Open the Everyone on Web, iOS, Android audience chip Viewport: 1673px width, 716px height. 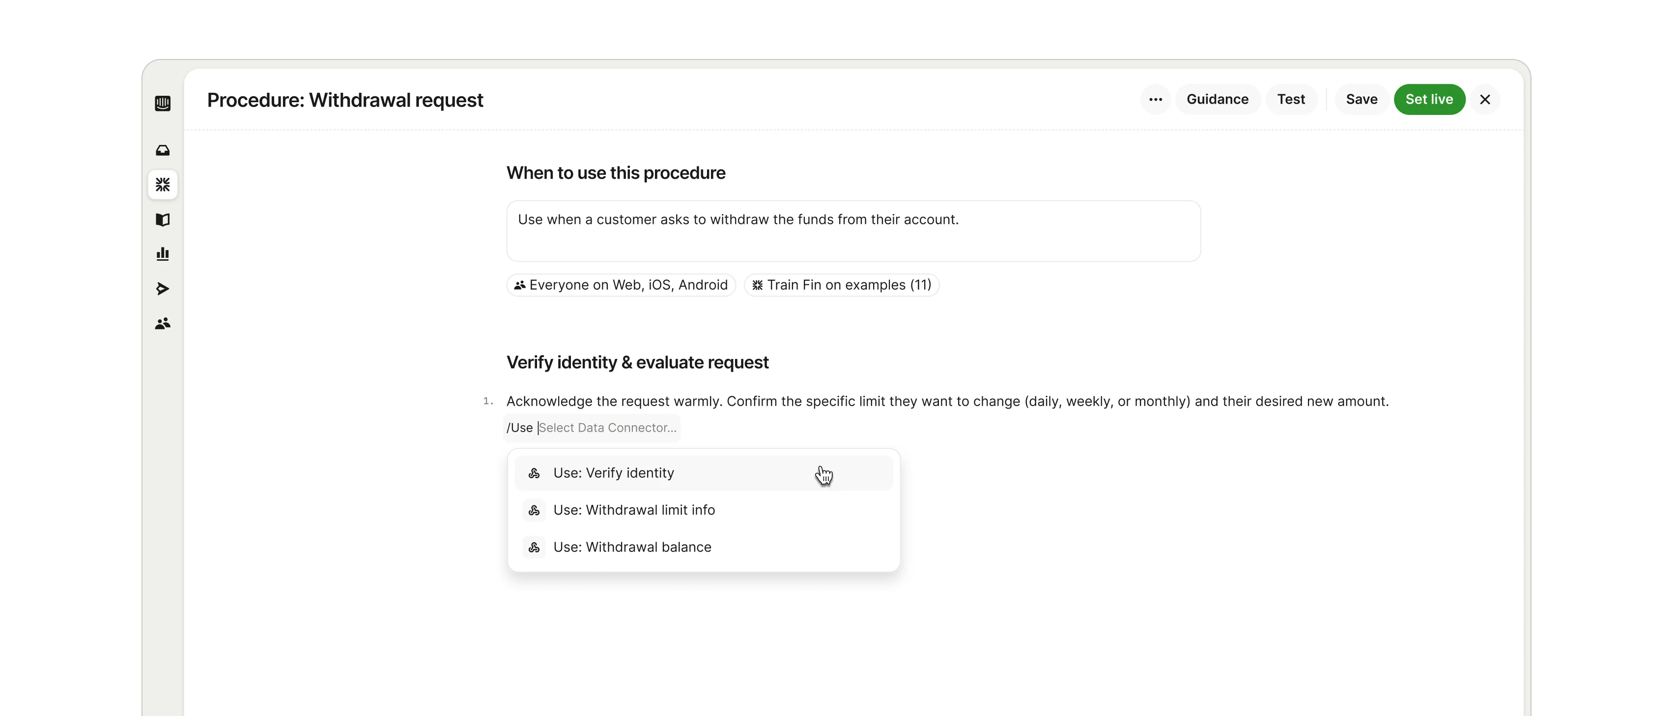click(x=620, y=285)
